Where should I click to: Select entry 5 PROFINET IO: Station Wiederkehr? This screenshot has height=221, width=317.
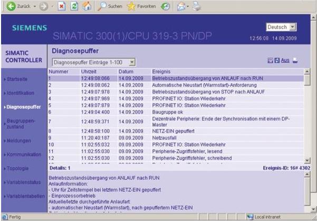[176, 105]
